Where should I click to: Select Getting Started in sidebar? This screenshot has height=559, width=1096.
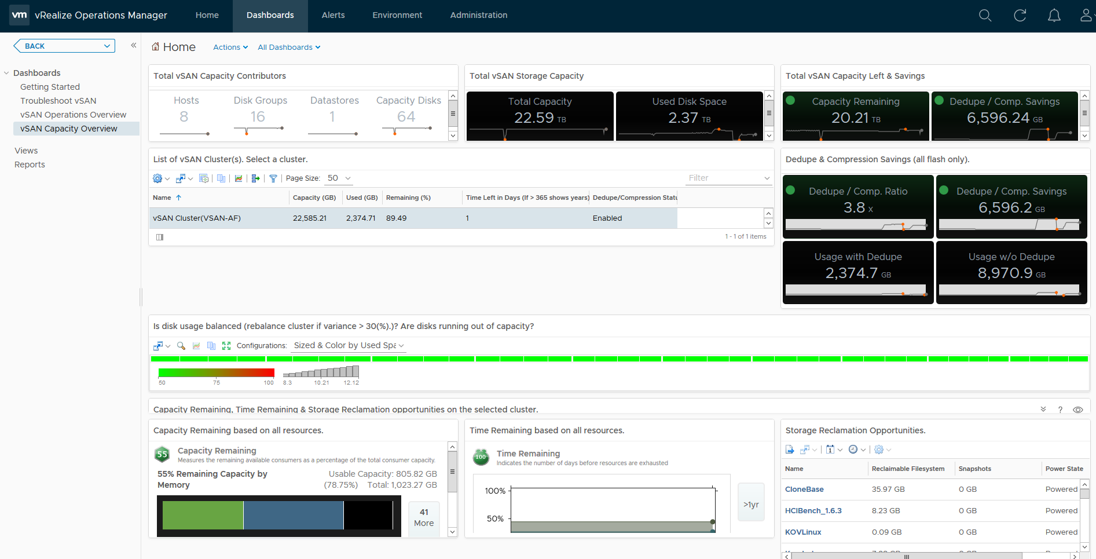50,87
